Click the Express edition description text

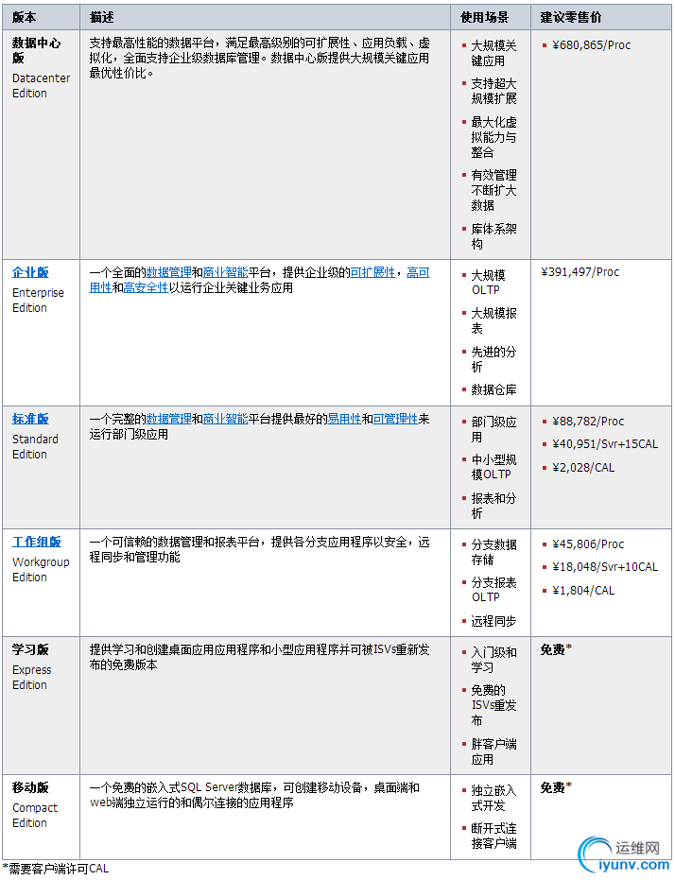tap(260, 658)
